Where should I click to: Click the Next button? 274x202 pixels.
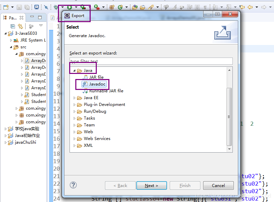pyautogui.click(x=152, y=186)
